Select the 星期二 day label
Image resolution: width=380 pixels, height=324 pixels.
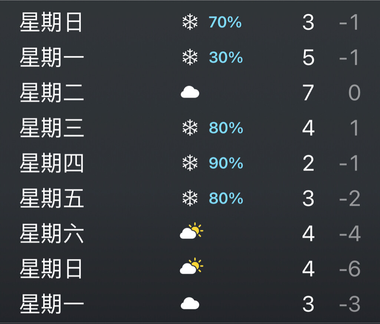pos(52,92)
